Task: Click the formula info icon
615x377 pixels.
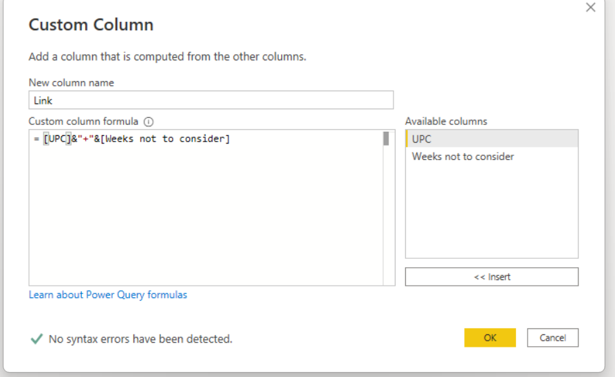Action: click(x=149, y=122)
